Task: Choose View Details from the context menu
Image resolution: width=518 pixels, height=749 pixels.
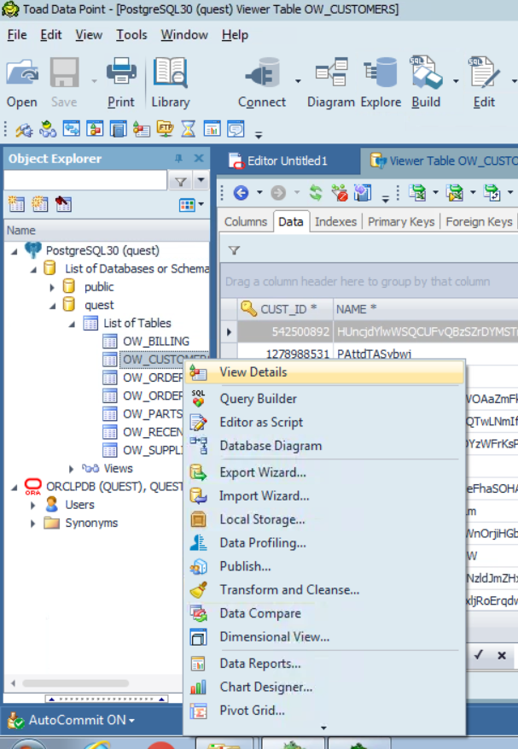Action: [324, 372]
